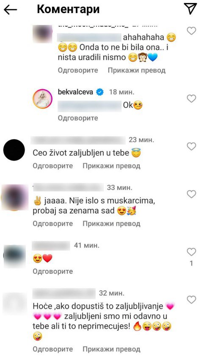Screen dimensions: 201x357
Task: Tap heart on 'Hoće, ako dopustiš' comment
Action: pos(191,299)
